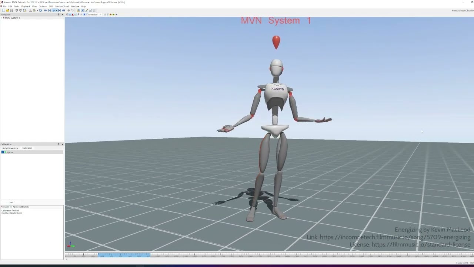Toggle the first viewport grid icon
The image size is (474, 267).
(67, 14)
